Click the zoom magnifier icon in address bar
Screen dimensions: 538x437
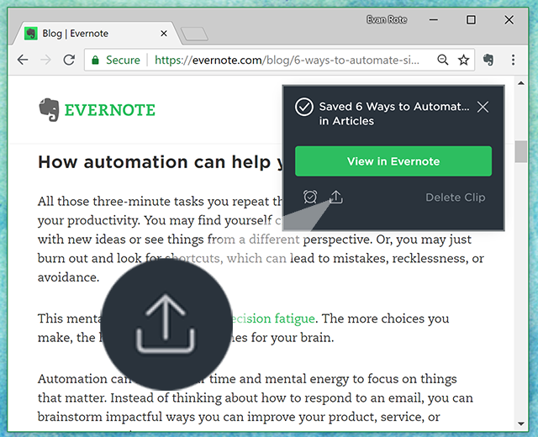click(443, 61)
